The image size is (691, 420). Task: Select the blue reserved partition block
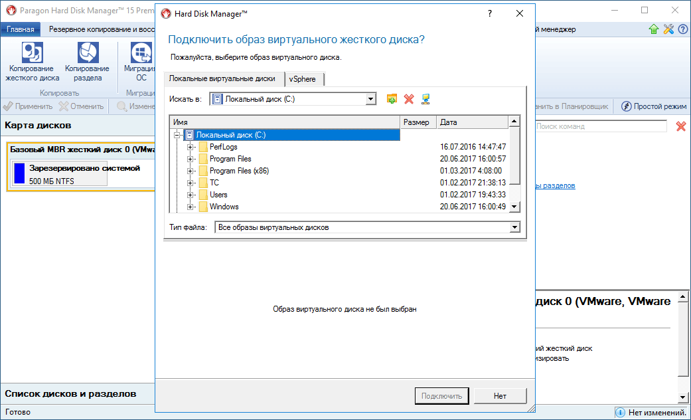click(19, 173)
